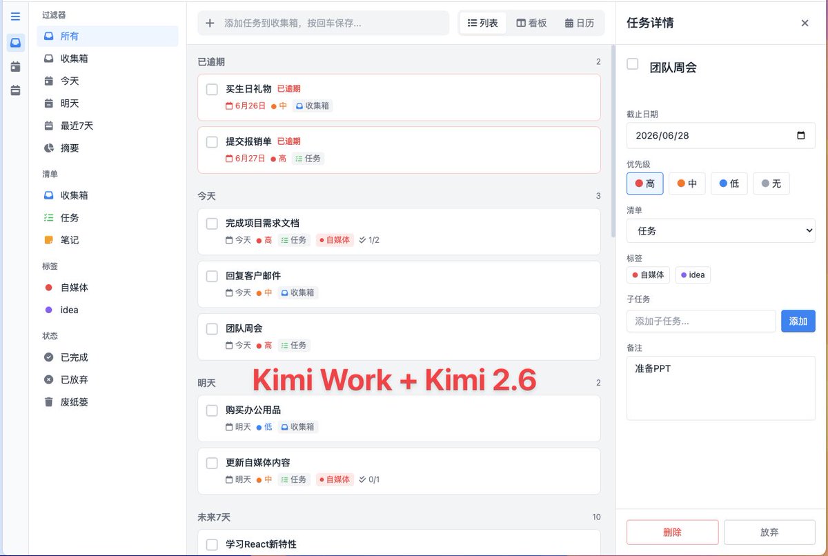Open the lowest calendar icon in left rail

(x=15, y=90)
